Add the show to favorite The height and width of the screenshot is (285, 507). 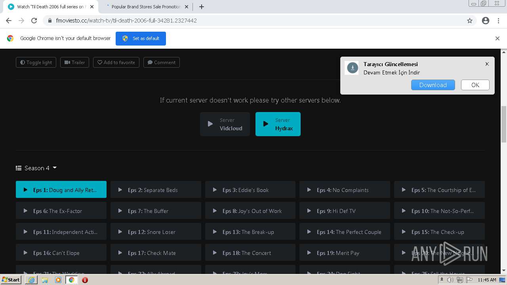pos(116,63)
